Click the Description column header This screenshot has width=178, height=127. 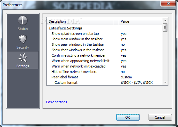(x=80, y=21)
